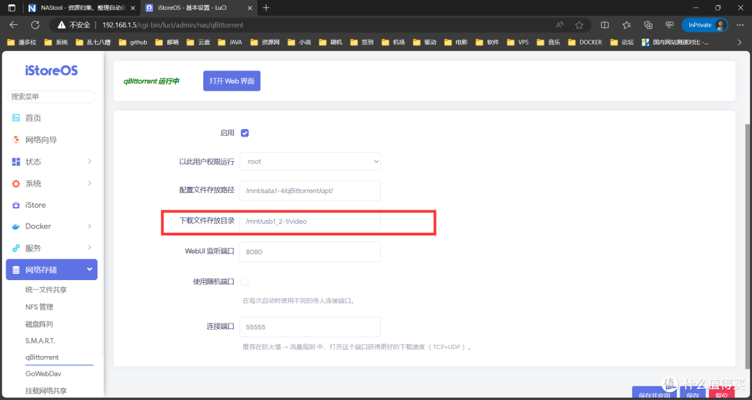Switch to the NAStool browser tab
Screen dimensions: 752x400
coord(82,8)
